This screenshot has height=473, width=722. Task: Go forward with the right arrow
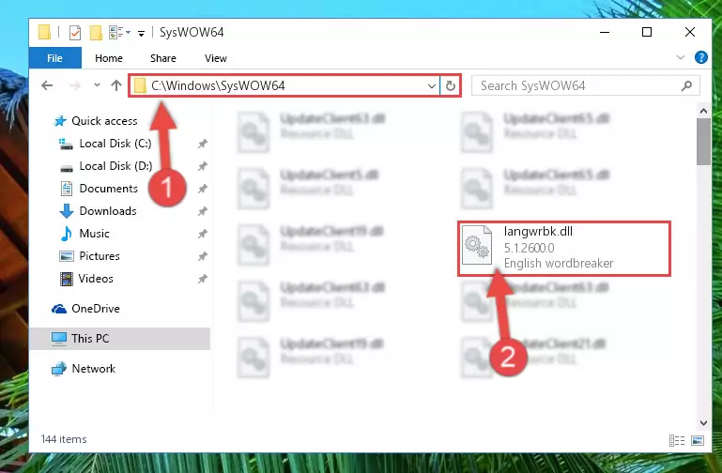coord(74,85)
